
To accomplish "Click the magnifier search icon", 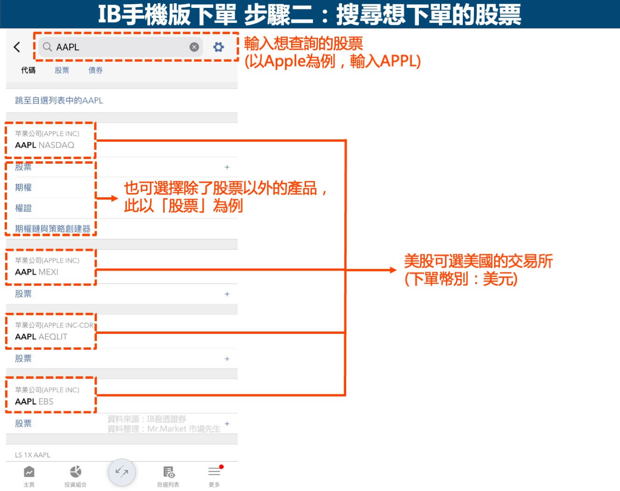I will 47,47.
